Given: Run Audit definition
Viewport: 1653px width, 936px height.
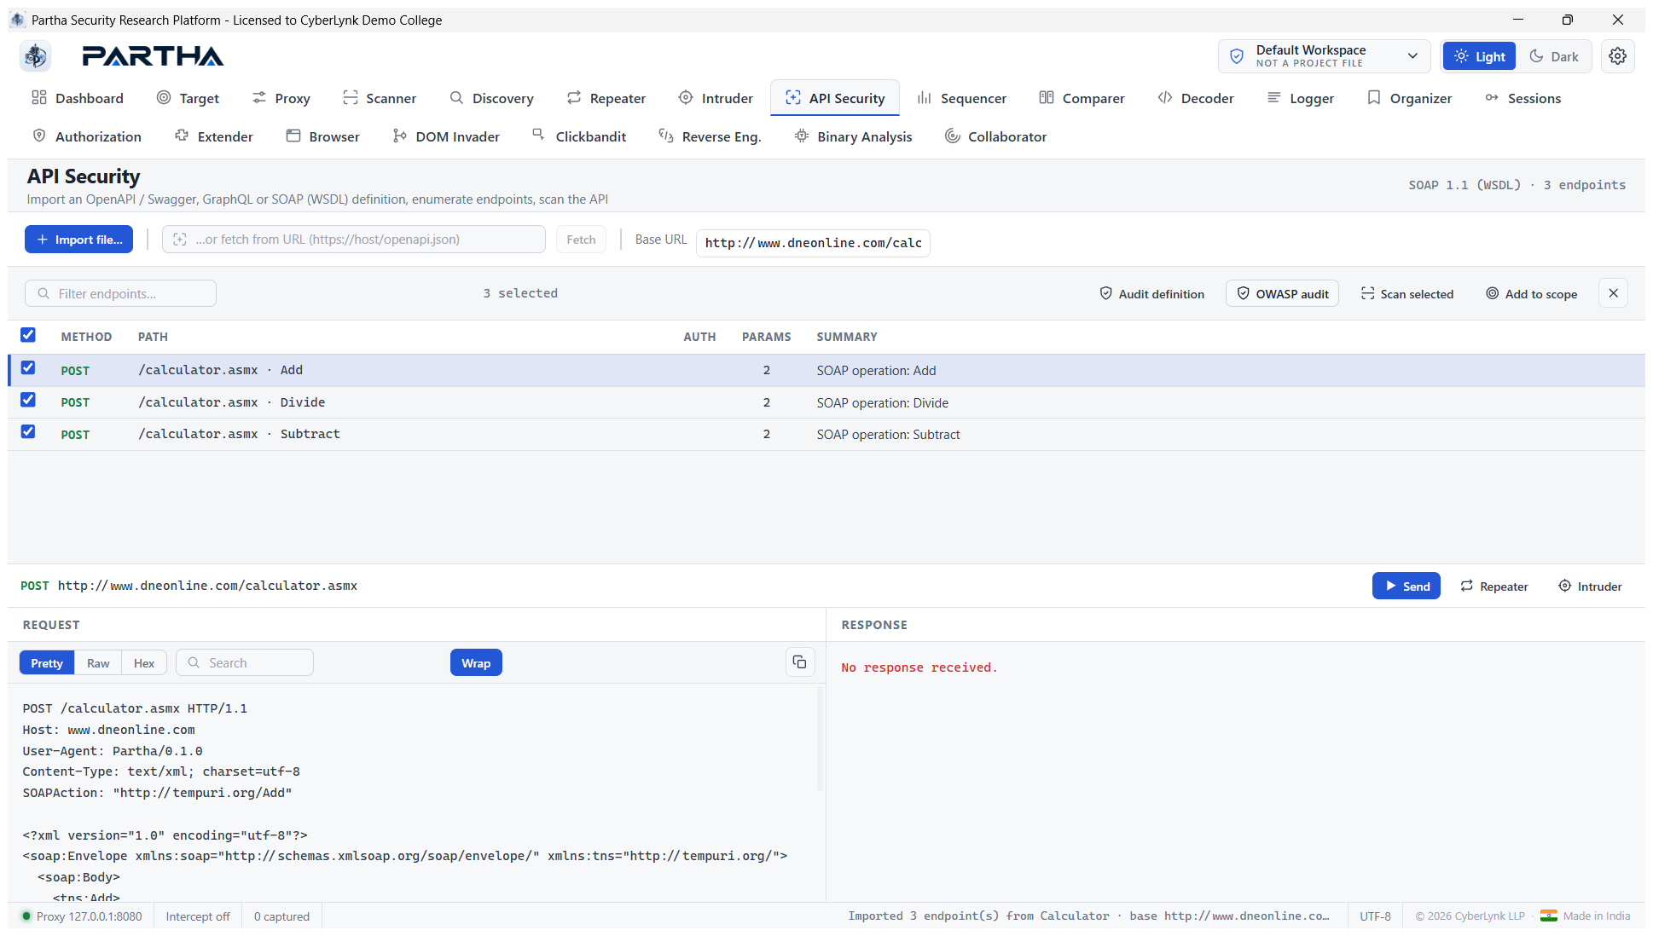Looking at the screenshot, I should [x=1151, y=293].
